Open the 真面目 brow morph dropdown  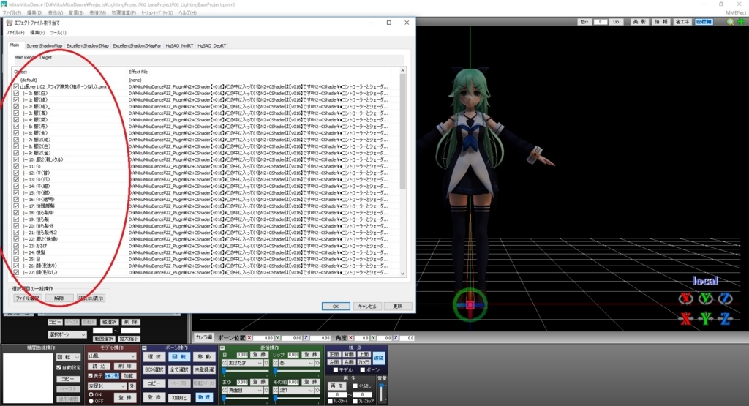click(245, 390)
